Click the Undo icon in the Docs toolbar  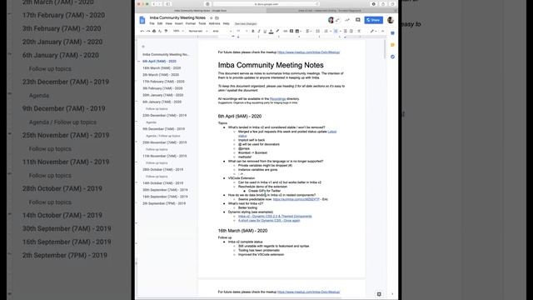142,31
